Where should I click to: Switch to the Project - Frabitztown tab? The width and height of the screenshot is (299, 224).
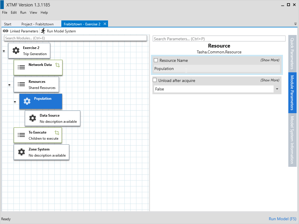pos(37,24)
